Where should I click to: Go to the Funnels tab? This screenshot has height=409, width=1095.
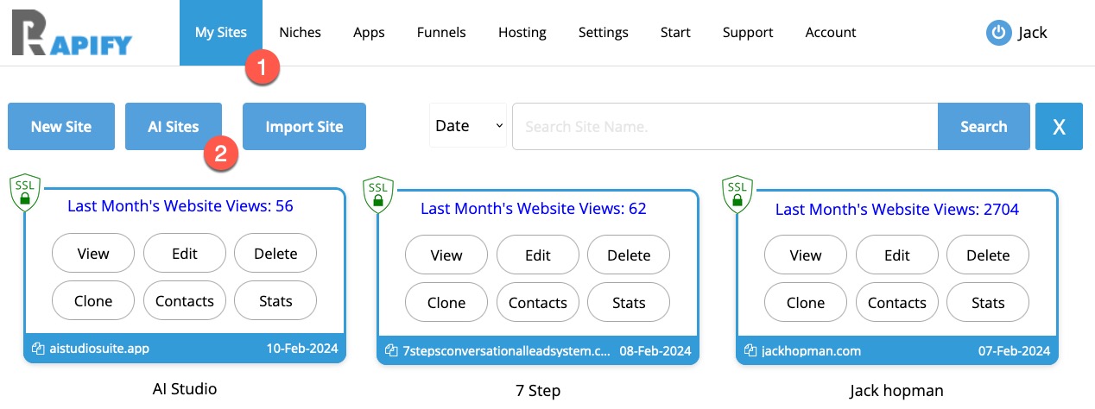click(x=441, y=33)
